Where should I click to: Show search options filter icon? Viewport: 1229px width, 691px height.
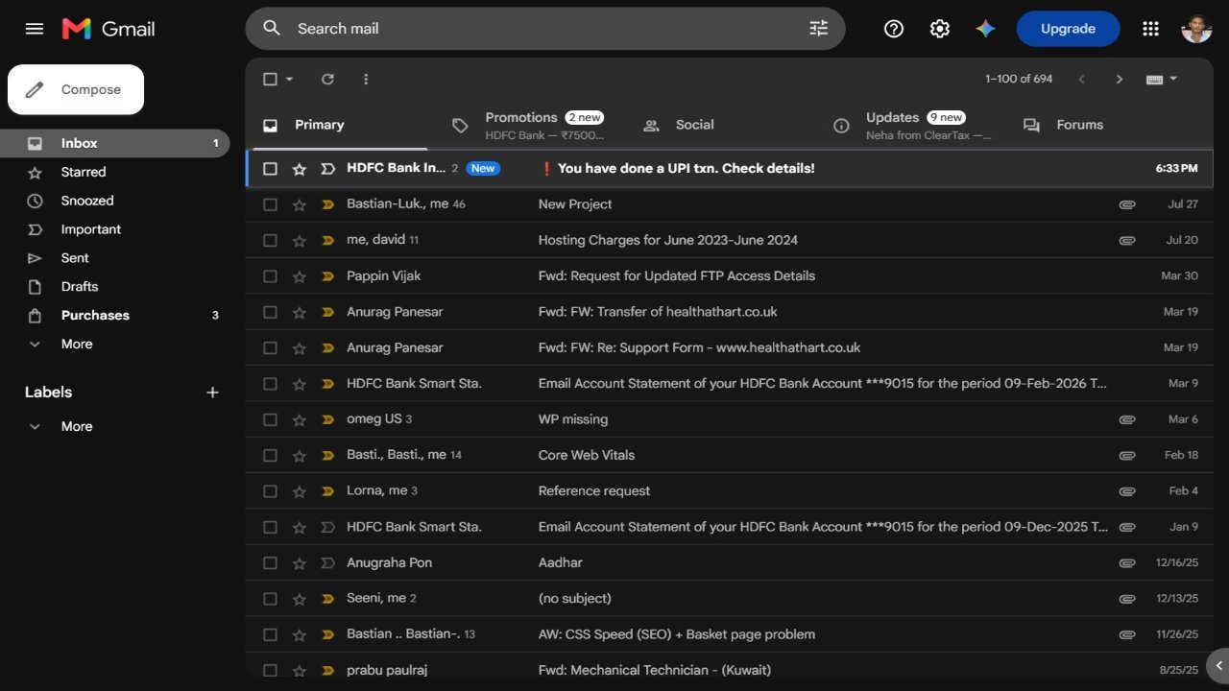[x=819, y=29]
